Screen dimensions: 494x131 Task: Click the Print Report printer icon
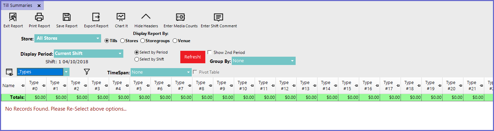coord(39,17)
